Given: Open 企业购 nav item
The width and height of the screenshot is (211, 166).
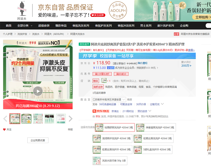Looking at the screenshot, I should (x=184, y=26).
